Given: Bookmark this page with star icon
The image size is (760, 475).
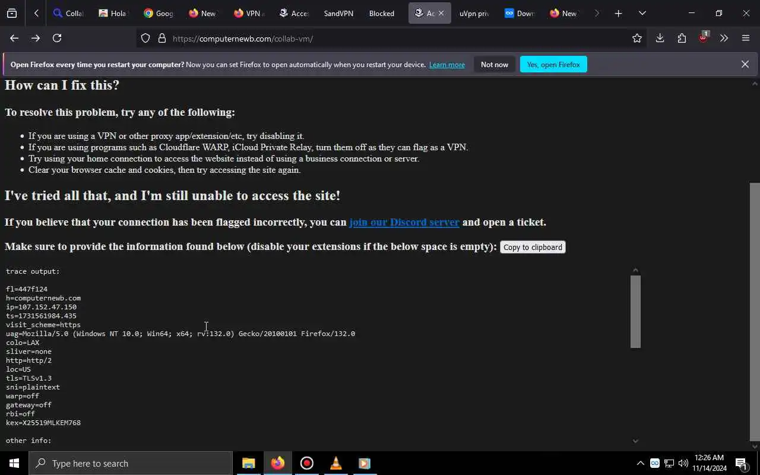Looking at the screenshot, I should [637, 38].
